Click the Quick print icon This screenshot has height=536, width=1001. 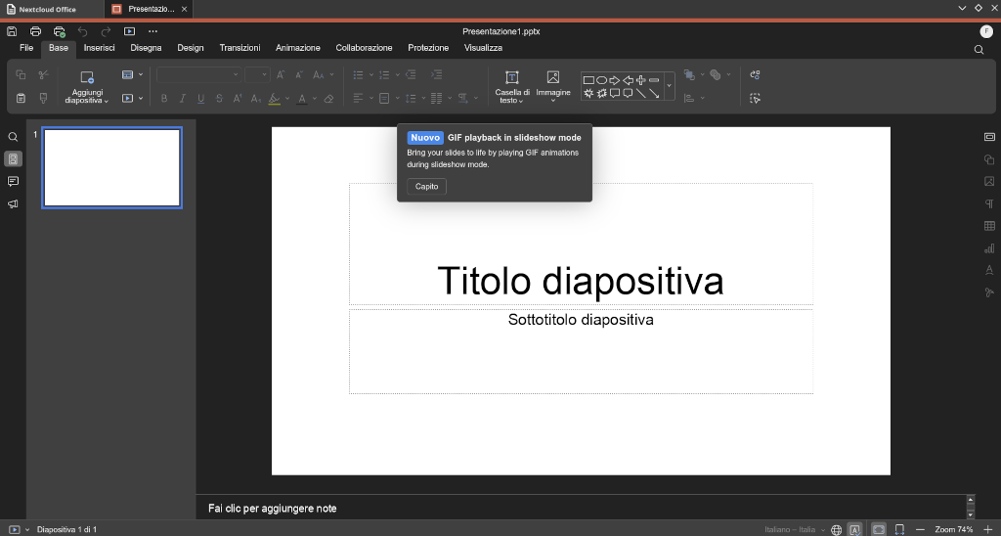[x=60, y=31]
